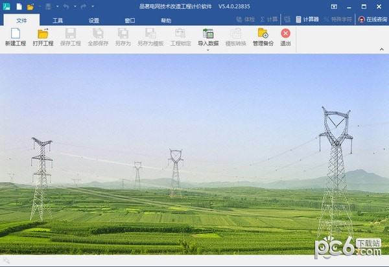389x267 pixels.
Task: Click the 特殊字符 special characters button
Action: [x=338, y=19]
